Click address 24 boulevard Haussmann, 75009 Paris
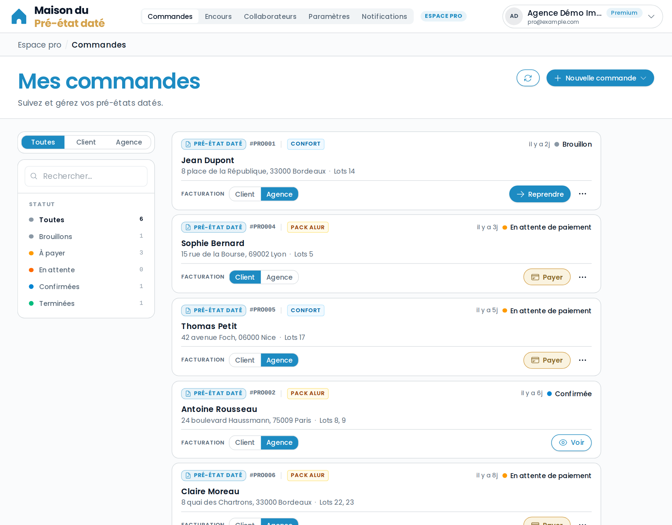Image resolution: width=672 pixels, height=525 pixels. 246,420
